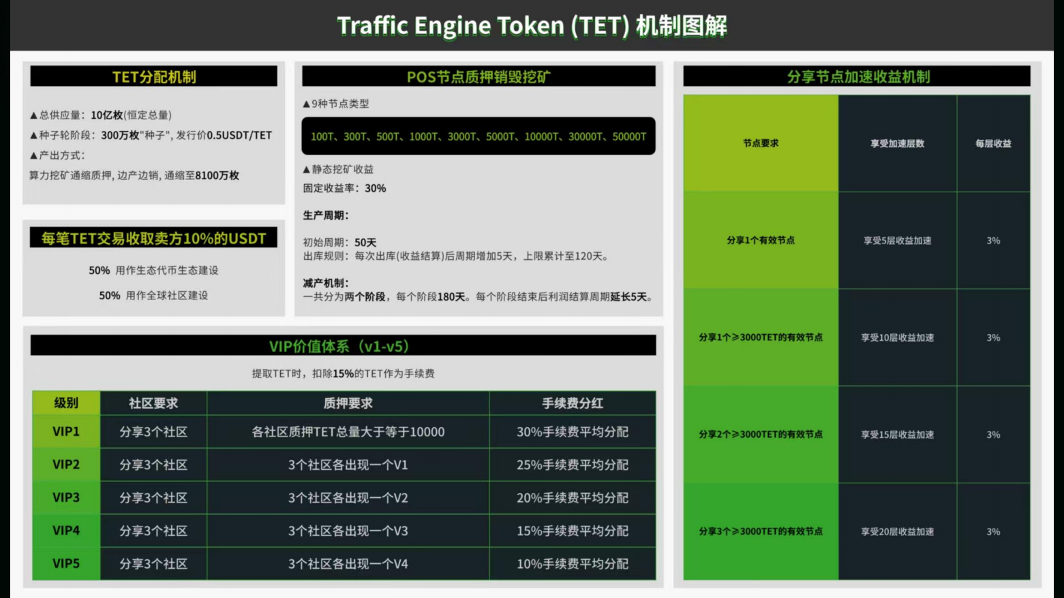Click the '20%手续费平均分配' cell
Viewport: 1064px width, 598px height.
click(573, 498)
